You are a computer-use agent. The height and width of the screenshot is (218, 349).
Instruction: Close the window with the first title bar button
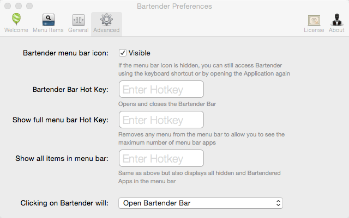click(x=8, y=6)
